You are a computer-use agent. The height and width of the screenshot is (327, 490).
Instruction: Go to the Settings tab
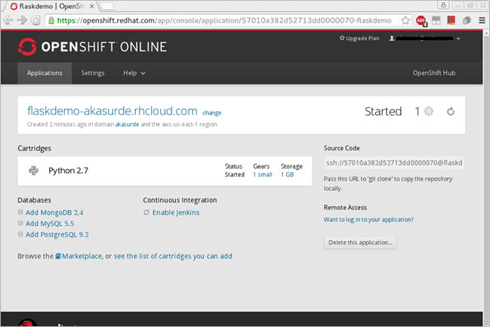(x=93, y=73)
